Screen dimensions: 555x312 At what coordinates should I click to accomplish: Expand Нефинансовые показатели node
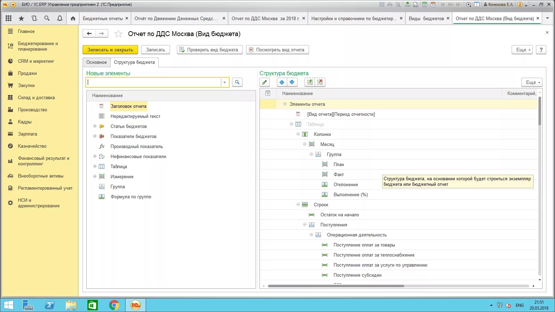[x=95, y=156]
